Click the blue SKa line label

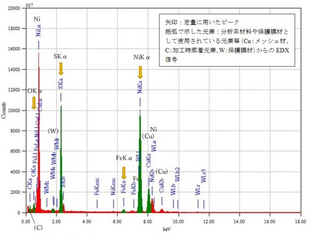point(60,83)
